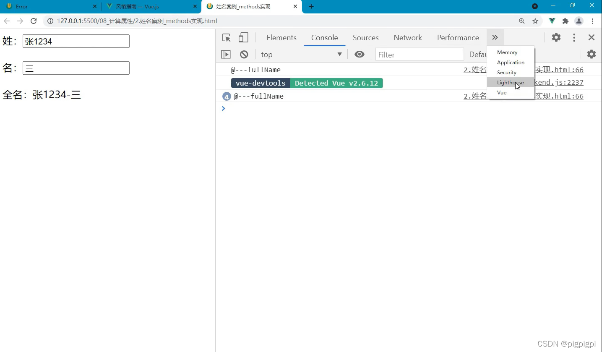Open a new browser tab

point(311,6)
